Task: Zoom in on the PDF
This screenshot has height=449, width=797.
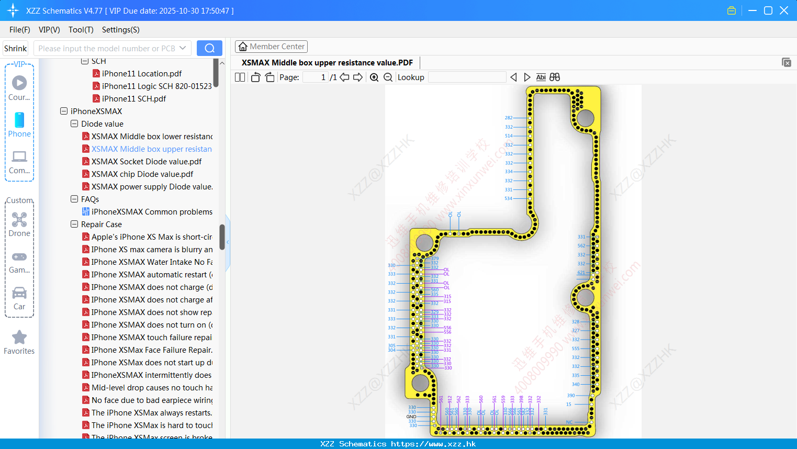Action: coord(374,77)
